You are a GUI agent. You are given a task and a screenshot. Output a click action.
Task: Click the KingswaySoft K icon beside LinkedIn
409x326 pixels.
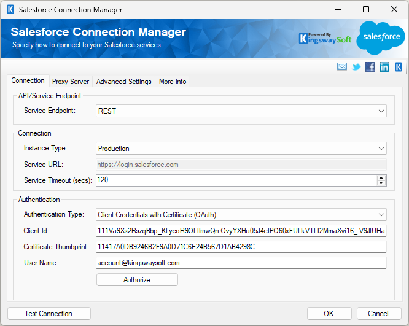399,67
